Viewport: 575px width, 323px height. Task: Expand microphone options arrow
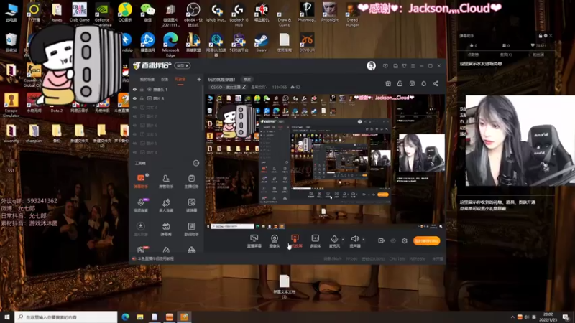pos(343,240)
